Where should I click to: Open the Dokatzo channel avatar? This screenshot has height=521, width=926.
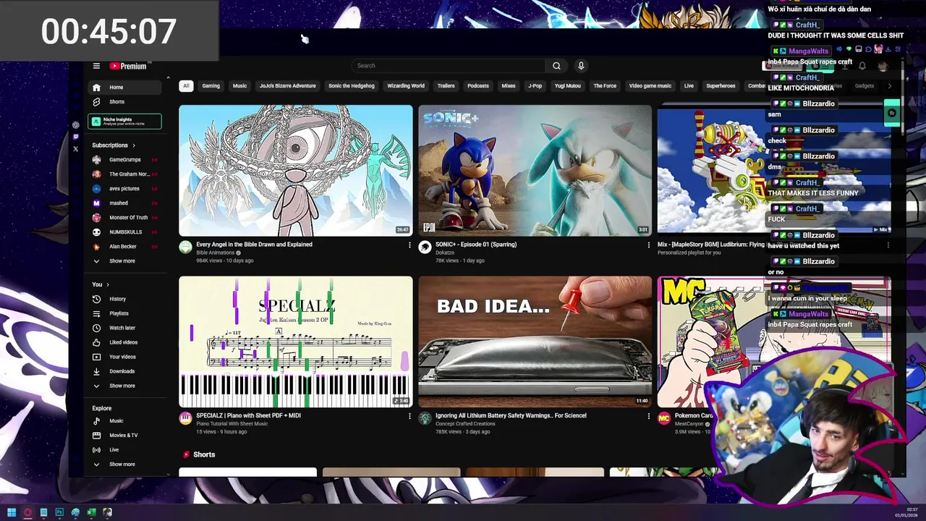point(425,247)
